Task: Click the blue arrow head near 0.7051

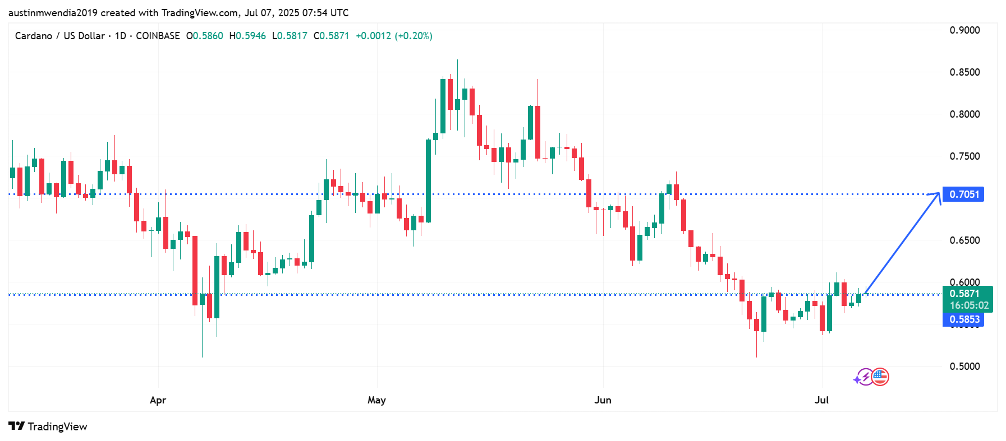Action: [936, 197]
